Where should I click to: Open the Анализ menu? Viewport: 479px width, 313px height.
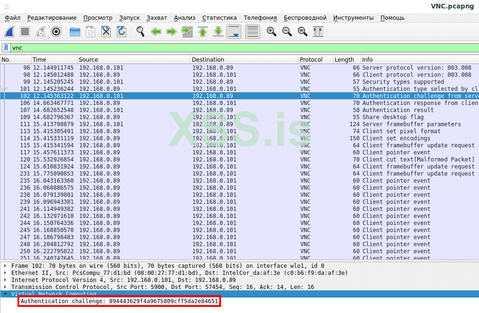click(x=184, y=18)
